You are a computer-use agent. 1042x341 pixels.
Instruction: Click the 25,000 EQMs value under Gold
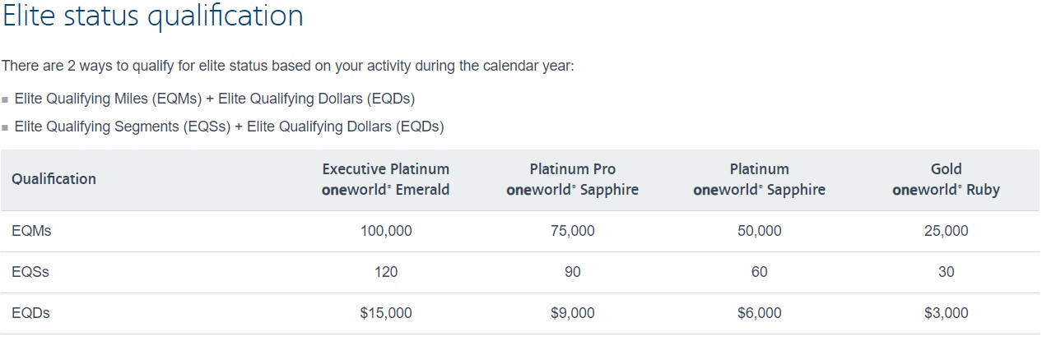pos(946,231)
